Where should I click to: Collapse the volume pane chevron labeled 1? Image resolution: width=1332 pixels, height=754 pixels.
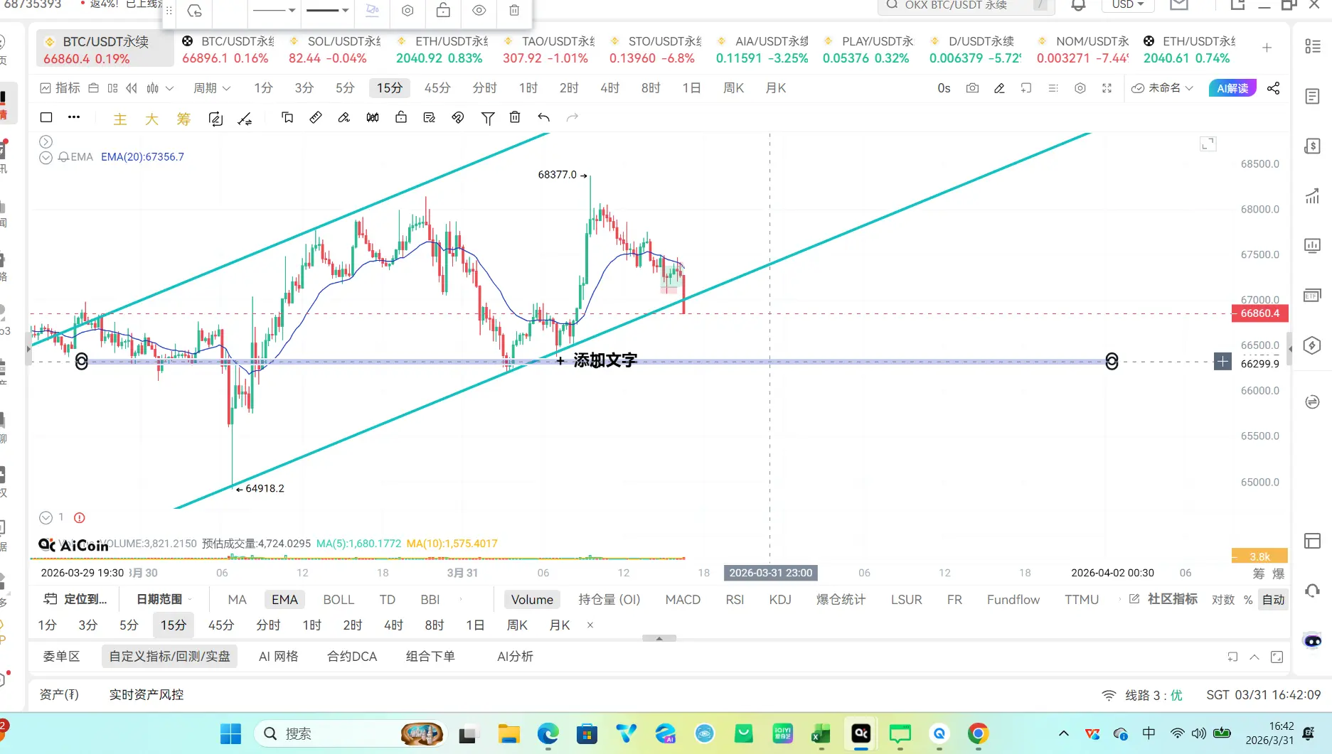[46, 517]
